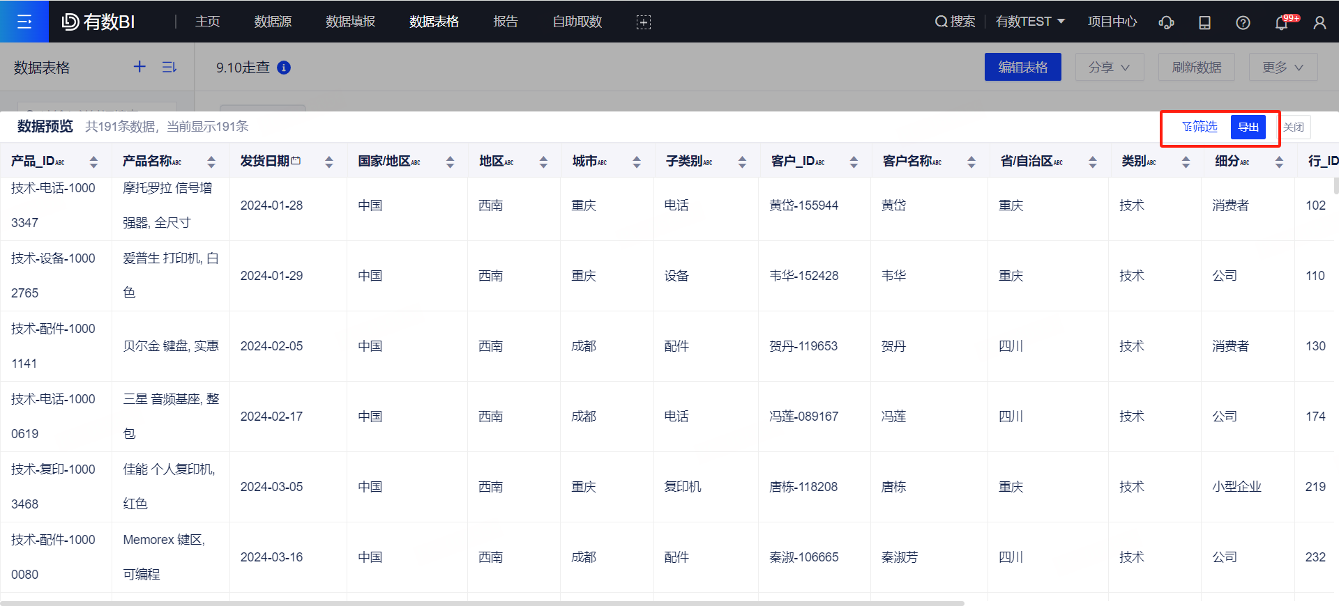The image size is (1339, 606).
Task: Toggle sort on 发货日期 column
Action: 328,162
